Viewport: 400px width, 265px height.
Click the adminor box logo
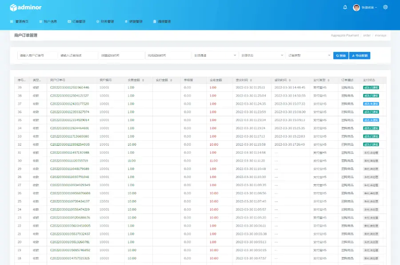pyautogui.click(x=13, y=8)
